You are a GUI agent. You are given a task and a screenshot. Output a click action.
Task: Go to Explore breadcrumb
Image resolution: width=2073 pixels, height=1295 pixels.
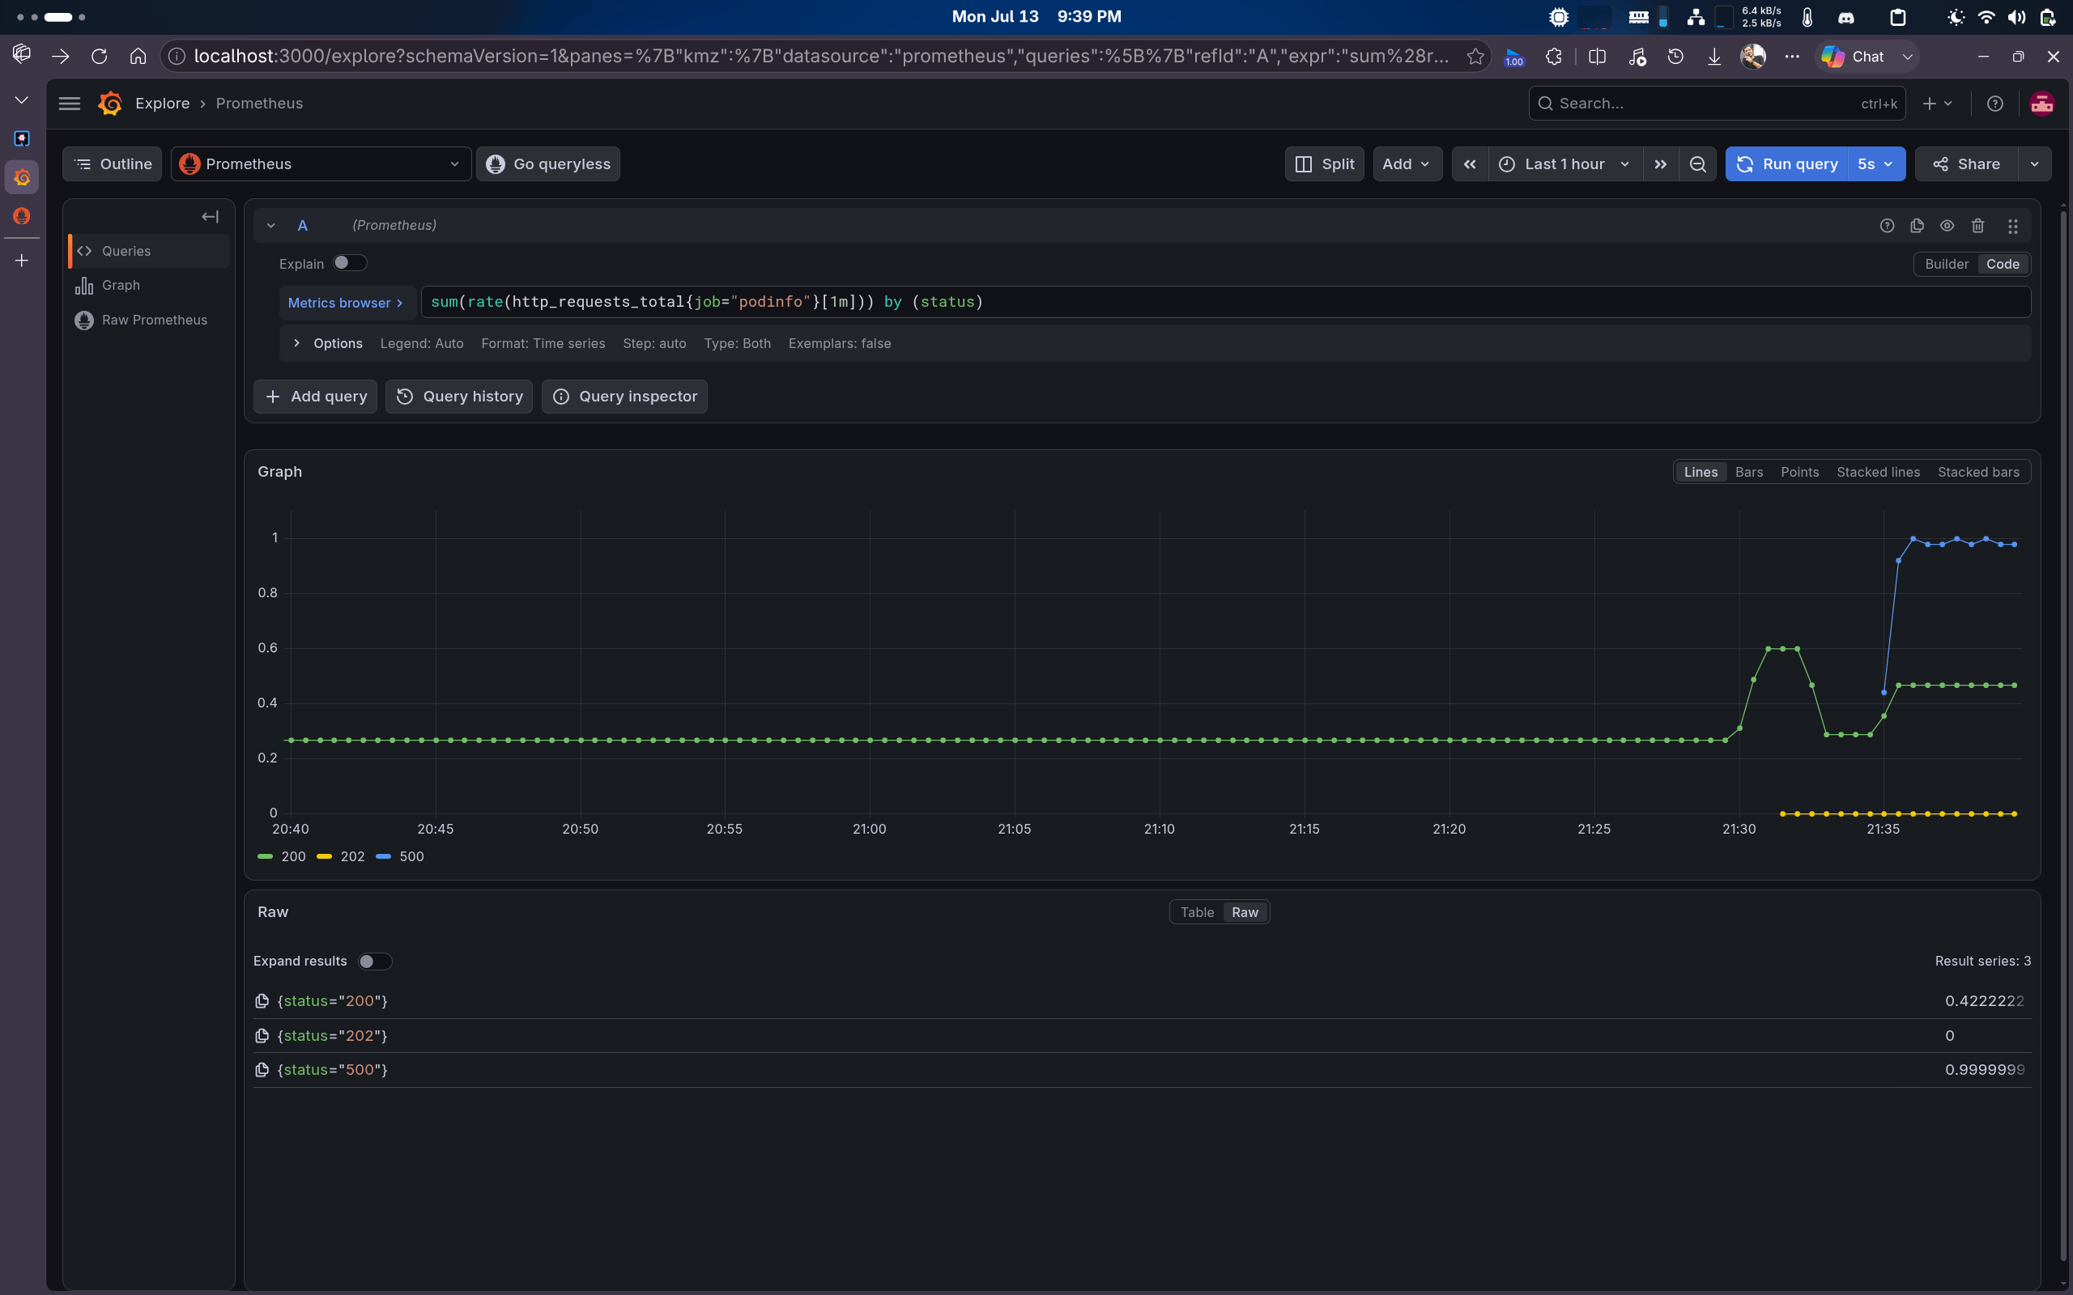pos(163,104)
